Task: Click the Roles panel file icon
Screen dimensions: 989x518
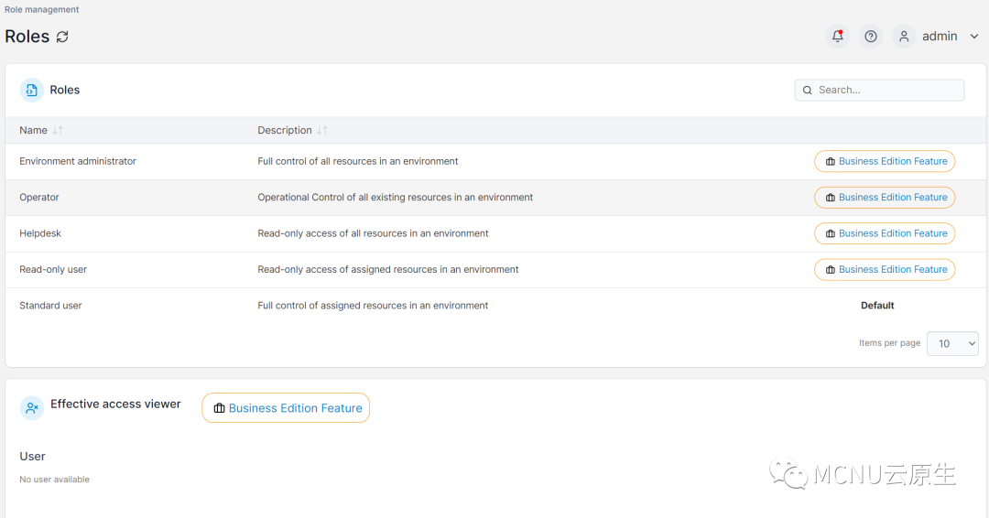Action: pyautogui.click(x=32, y=90)
